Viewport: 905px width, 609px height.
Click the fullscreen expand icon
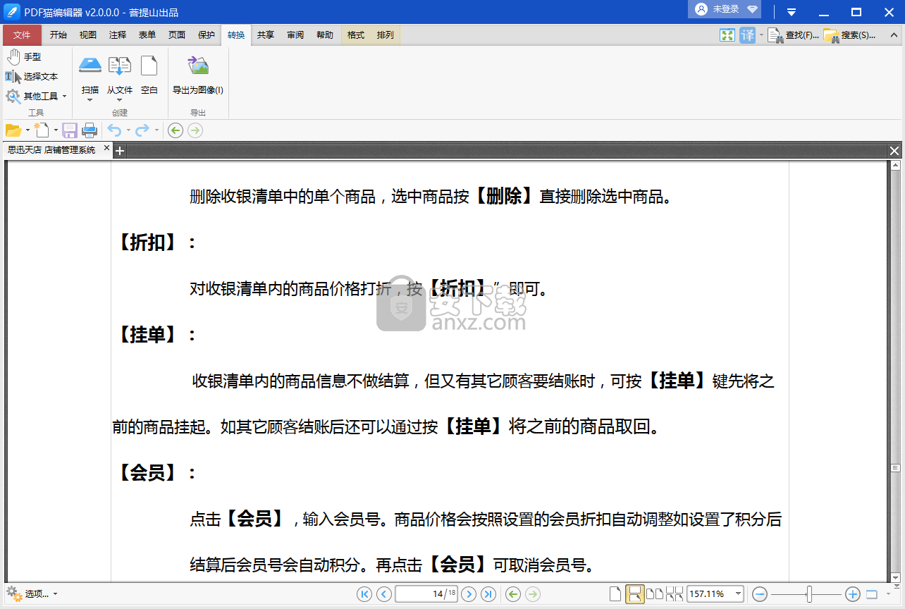tap(727, 35)
